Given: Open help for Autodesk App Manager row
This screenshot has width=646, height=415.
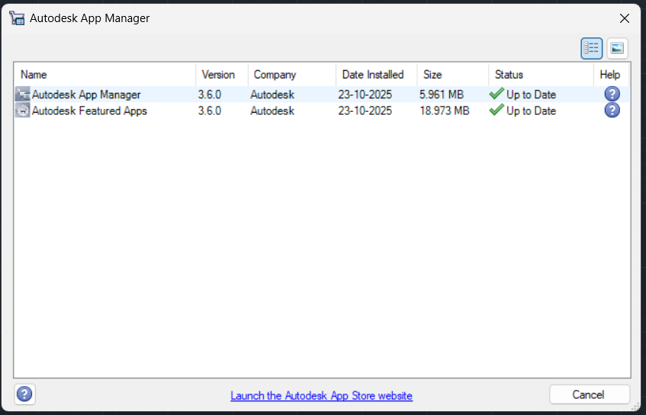Looking at the screenshot, I should pyautogui.click(x=612, y=94).
